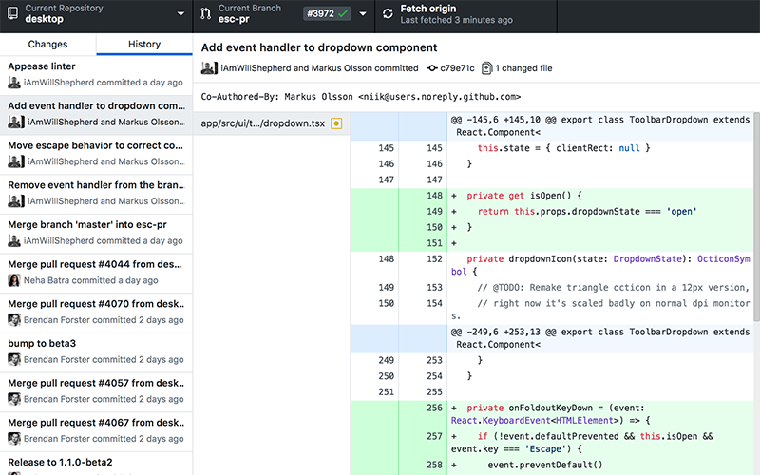
Task: Select commit Merge pull request #4067
Action: click(96, 430)
